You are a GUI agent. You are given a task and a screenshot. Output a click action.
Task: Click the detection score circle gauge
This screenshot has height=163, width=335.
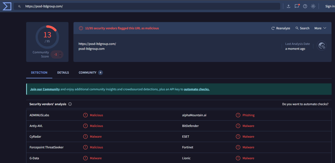click(47, 37)
